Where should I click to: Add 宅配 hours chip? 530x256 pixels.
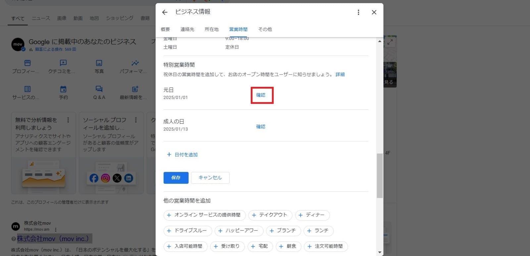click(260, 246)
